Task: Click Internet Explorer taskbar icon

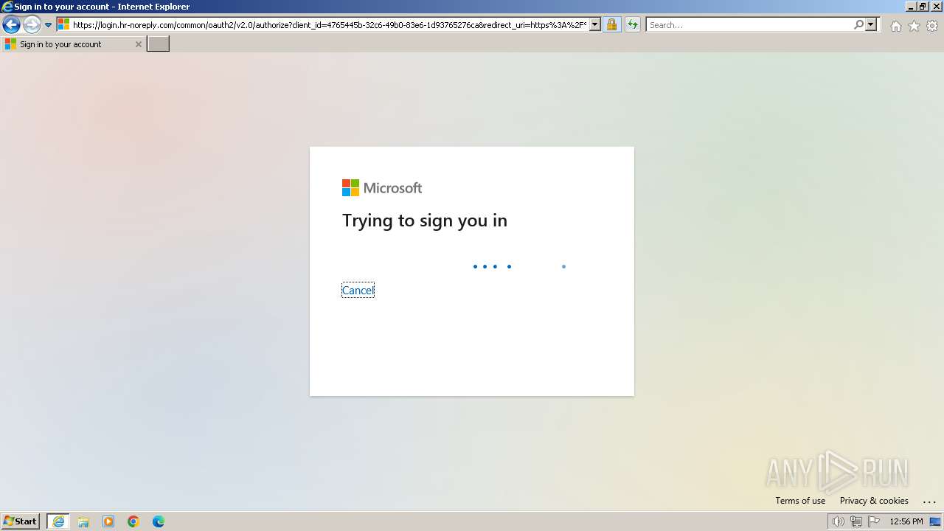Action: tap(58, 521)
